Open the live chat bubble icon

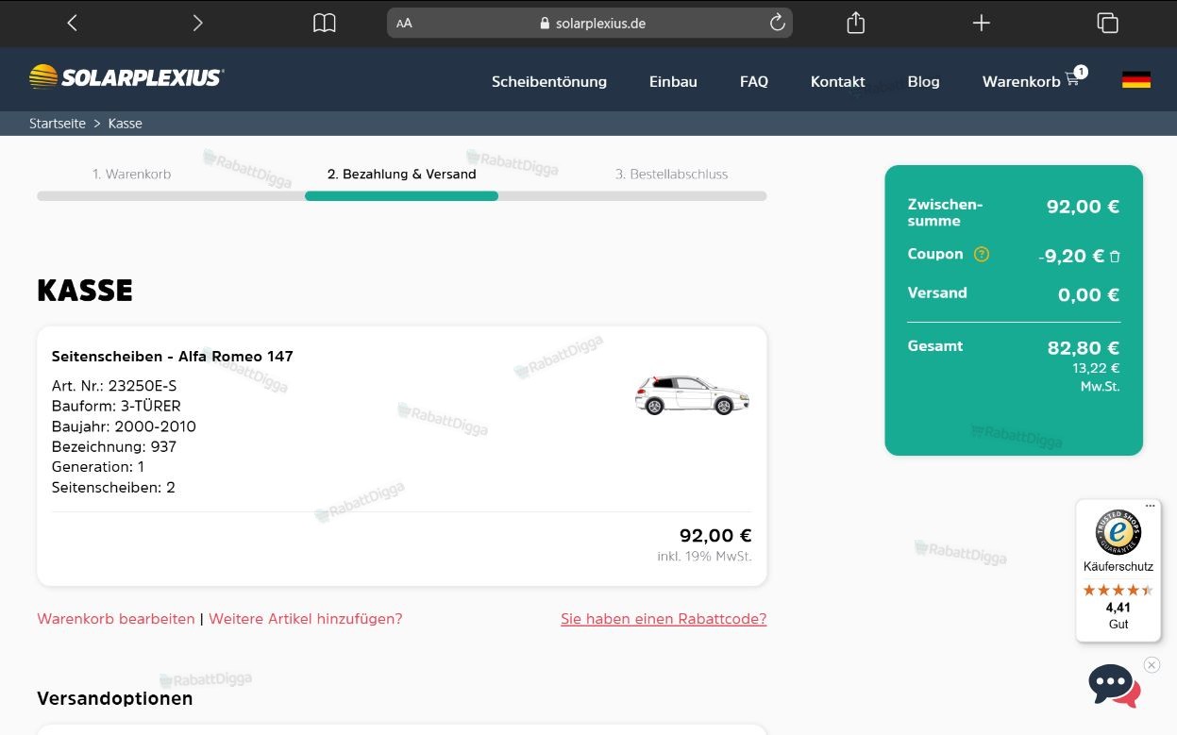tap(1115, 686)
